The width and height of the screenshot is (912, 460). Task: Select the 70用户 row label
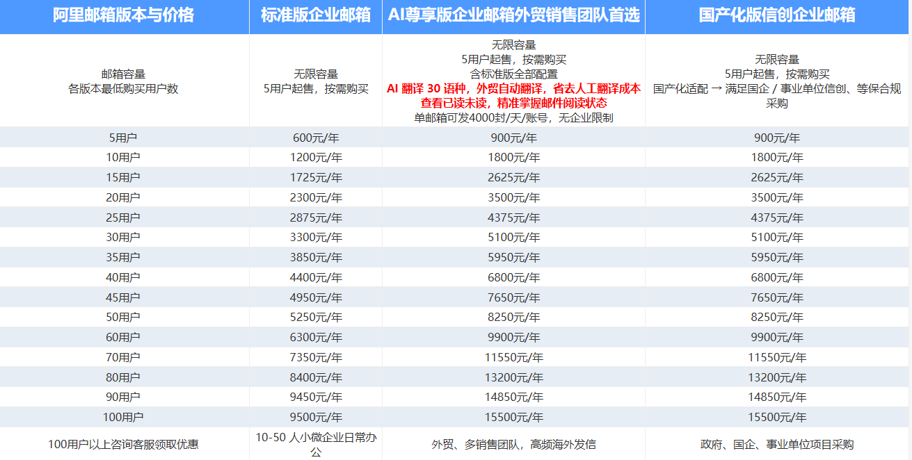pos(124,358)
